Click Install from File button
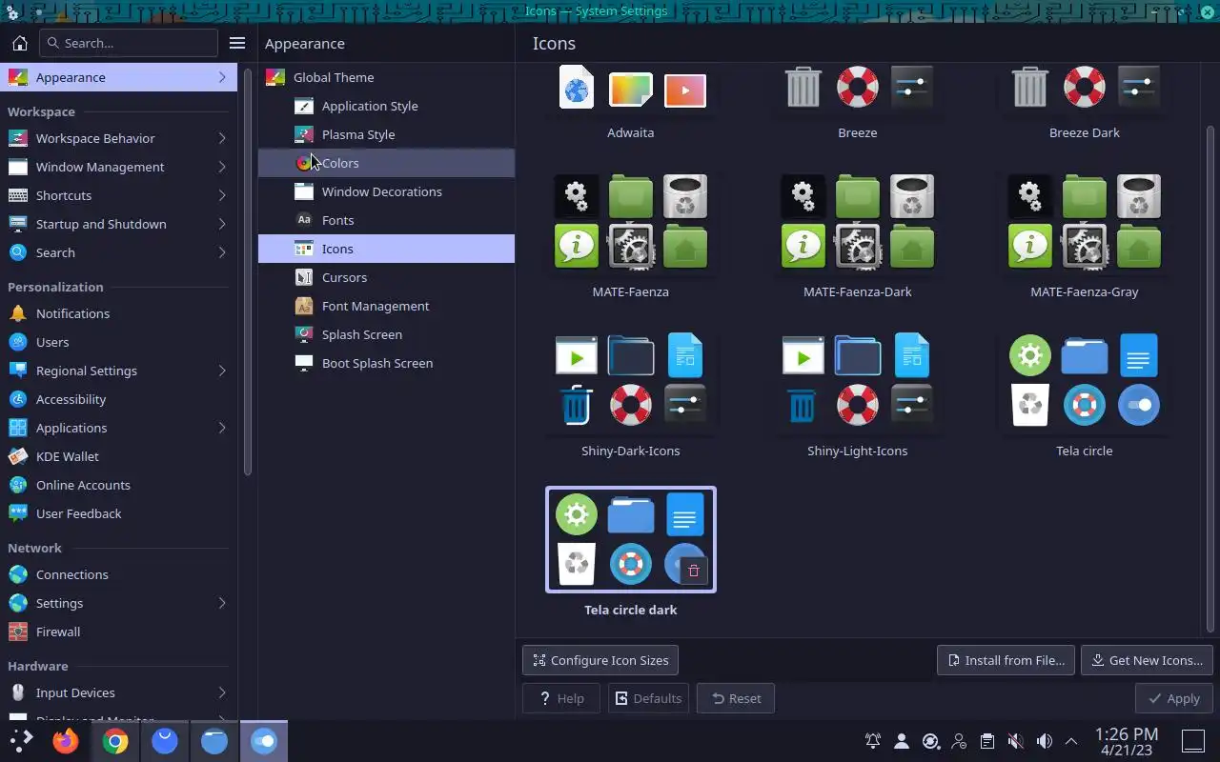This screenshot has height=762, width=1220. point(1006,660)
